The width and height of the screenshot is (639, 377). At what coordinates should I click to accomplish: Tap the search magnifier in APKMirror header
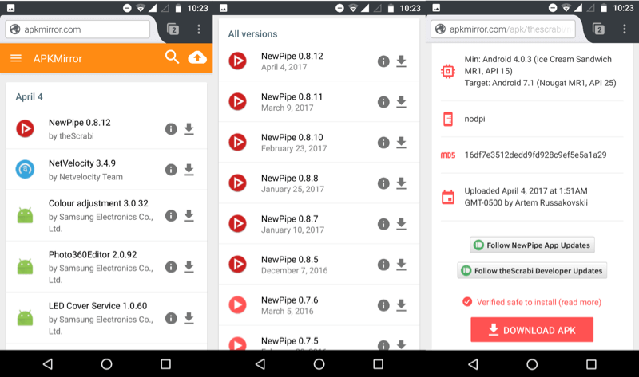pos(172,57)
